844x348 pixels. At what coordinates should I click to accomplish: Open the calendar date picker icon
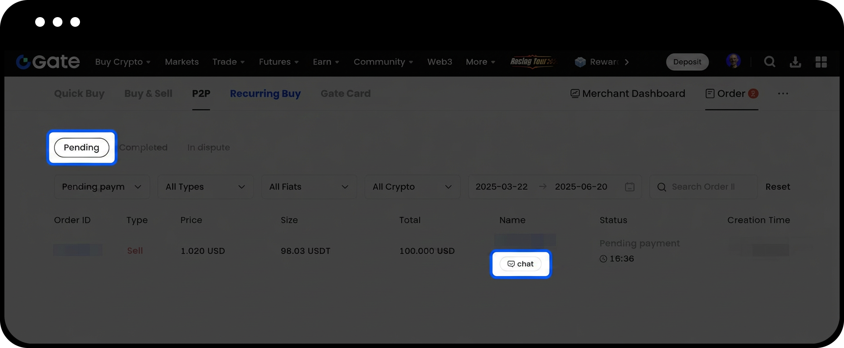(629, 187)
